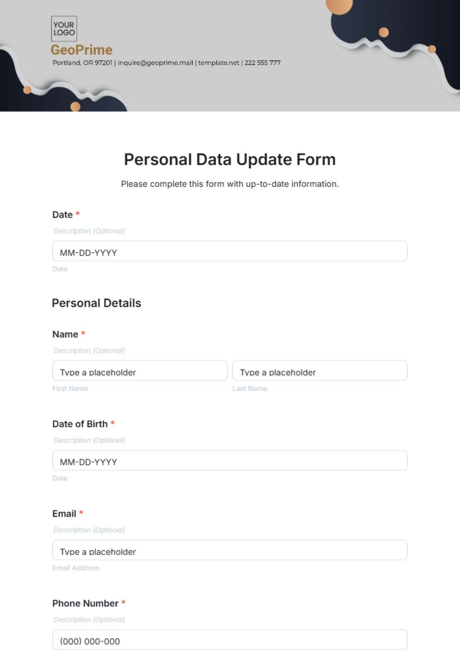Click the description under Email label

pyautogui.click(x=89, y=530)
